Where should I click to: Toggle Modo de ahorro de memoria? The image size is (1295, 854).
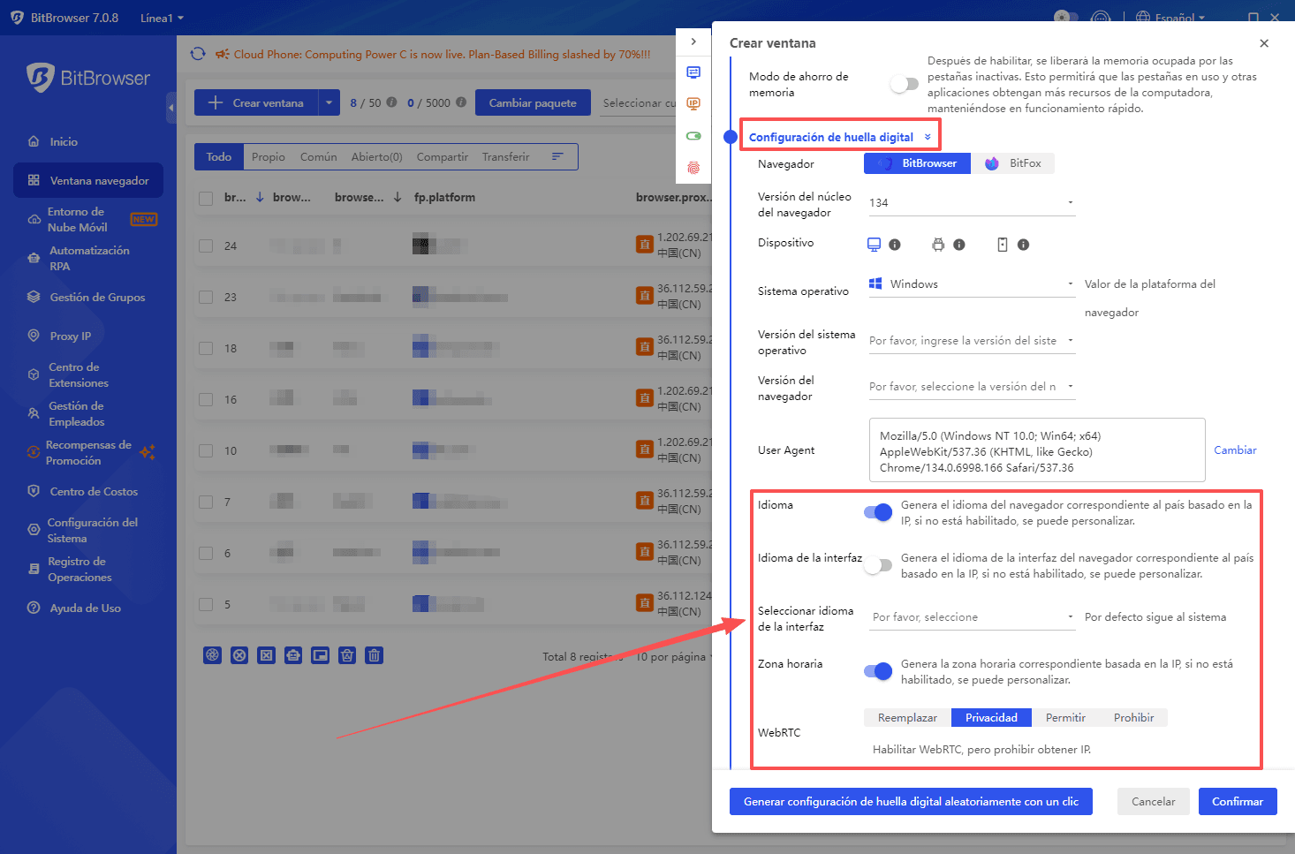click(x=905, y=83)
